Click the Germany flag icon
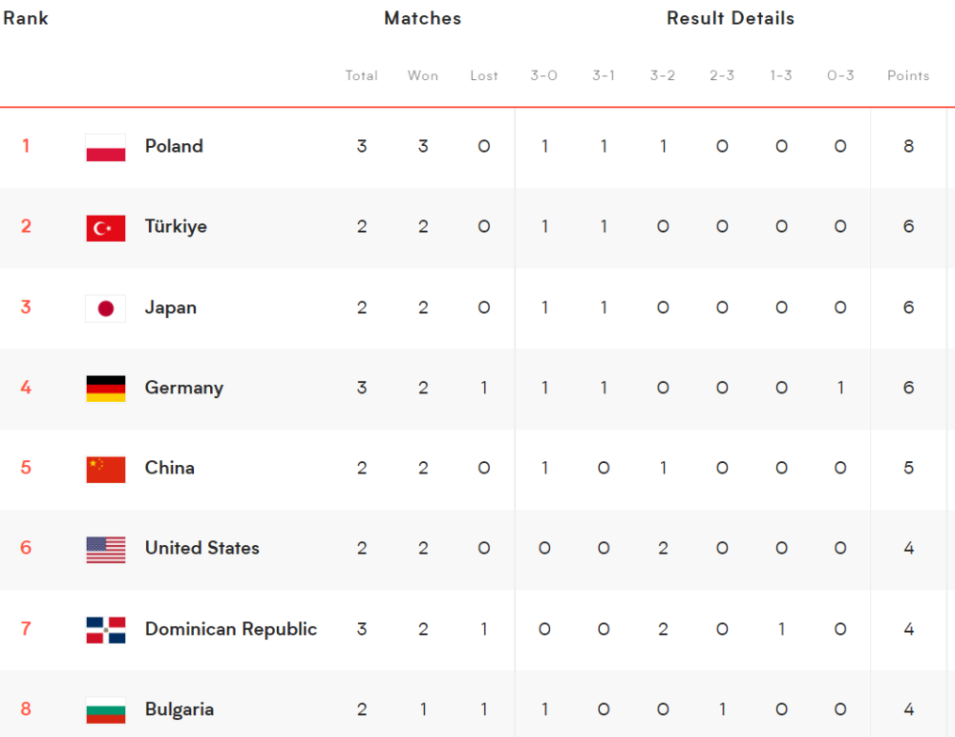Viewport: 955px width, 737px height. point(105,389)
